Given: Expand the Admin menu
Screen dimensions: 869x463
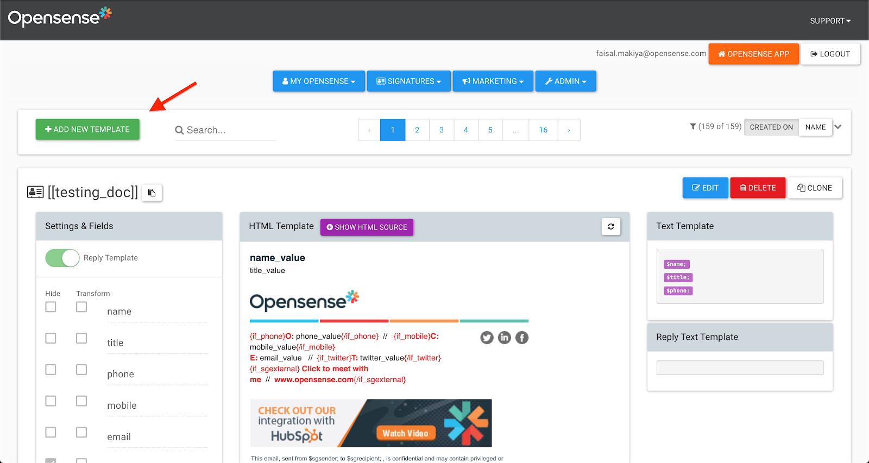Looking at the screenshot, I should (x=566, y=81).
